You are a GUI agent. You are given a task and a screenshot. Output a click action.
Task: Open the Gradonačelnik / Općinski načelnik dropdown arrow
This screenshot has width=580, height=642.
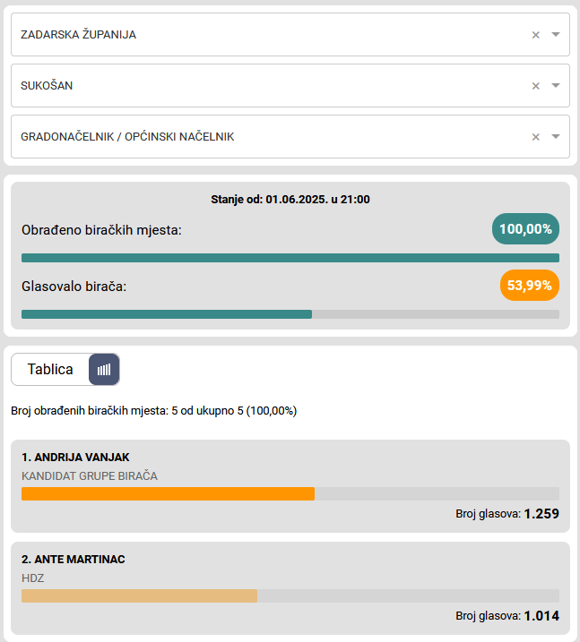pos(556,137)
